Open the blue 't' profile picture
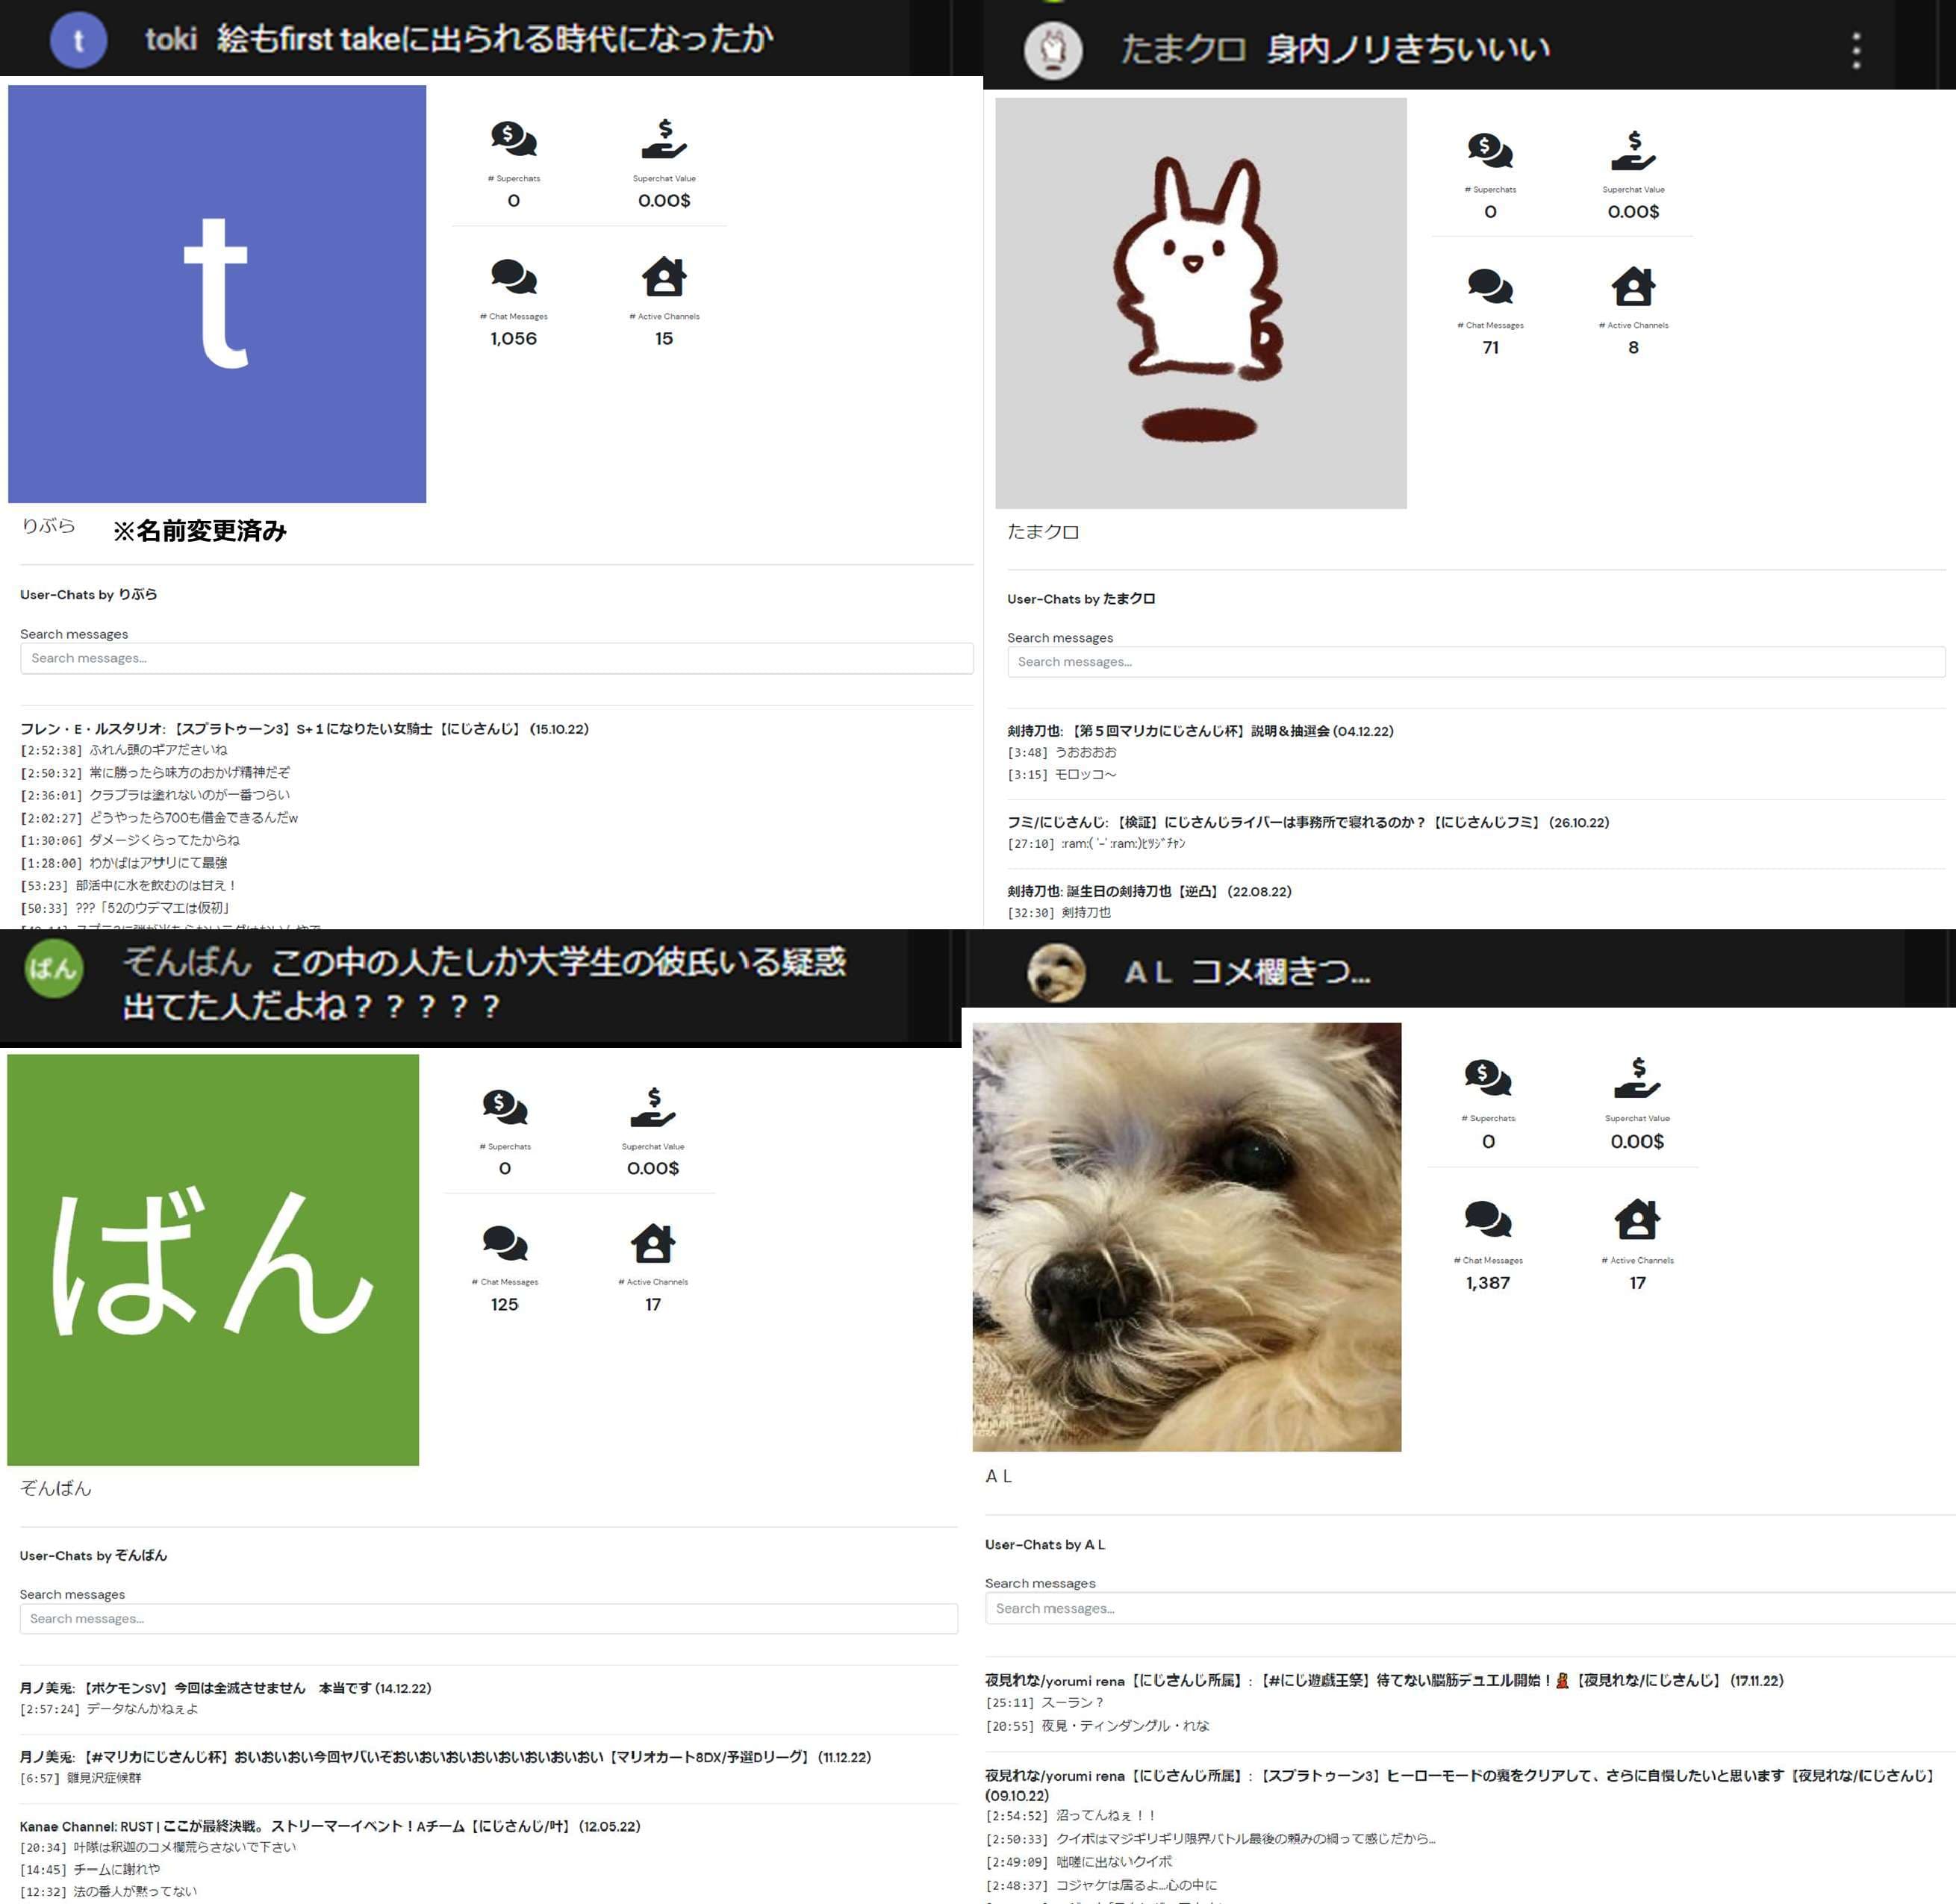Viewport: 1956px width, 1904px height. [217, 294]
